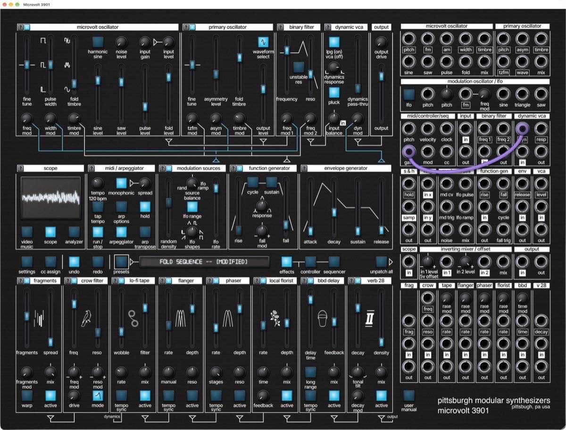The image size is (566, 430).
Task: Open help for the scope module
Action: (x=20, y=169)
